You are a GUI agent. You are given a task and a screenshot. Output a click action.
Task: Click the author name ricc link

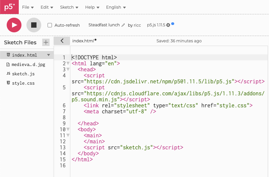(137, 25)
